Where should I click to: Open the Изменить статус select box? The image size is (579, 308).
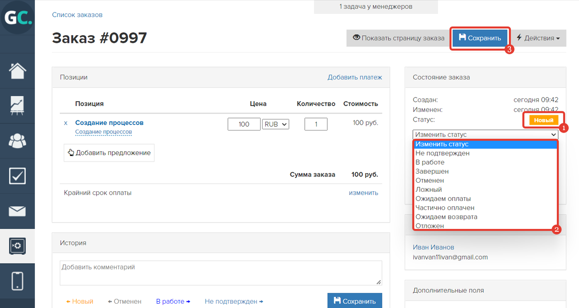485,134
